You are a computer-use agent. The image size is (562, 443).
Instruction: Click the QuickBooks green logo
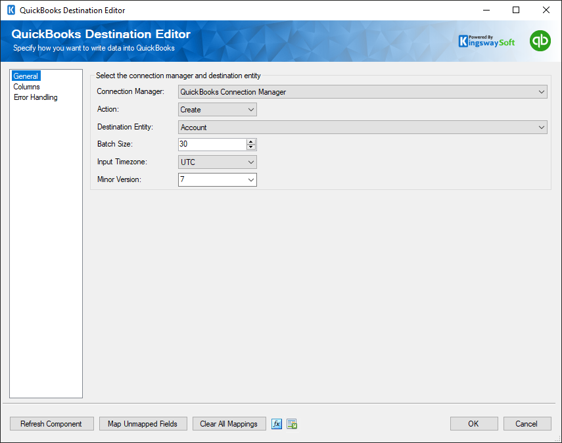point(540,41)
